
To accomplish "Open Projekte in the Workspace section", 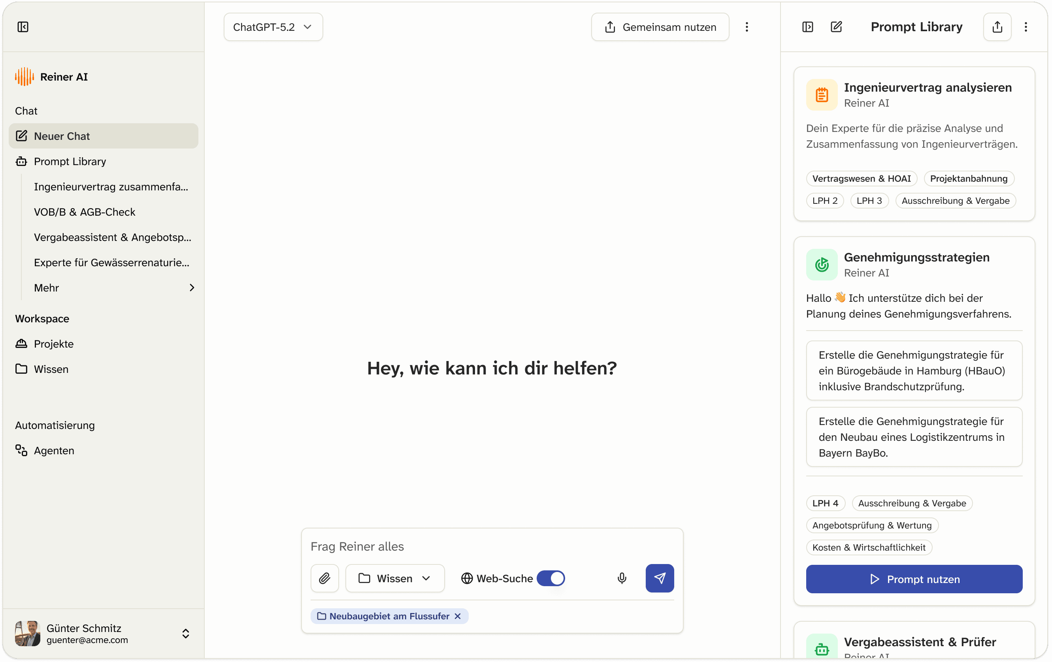I will click(54, 344).
